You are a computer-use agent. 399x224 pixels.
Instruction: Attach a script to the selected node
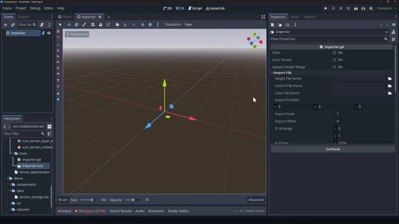[x=42, y=25]
